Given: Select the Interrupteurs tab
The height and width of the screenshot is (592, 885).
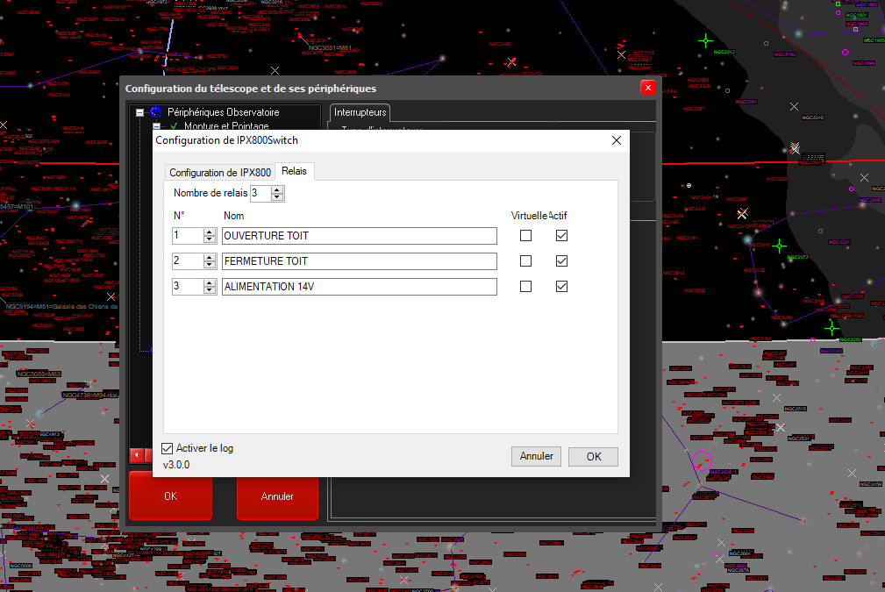Looking at the screenshot, I should [360, 112].
